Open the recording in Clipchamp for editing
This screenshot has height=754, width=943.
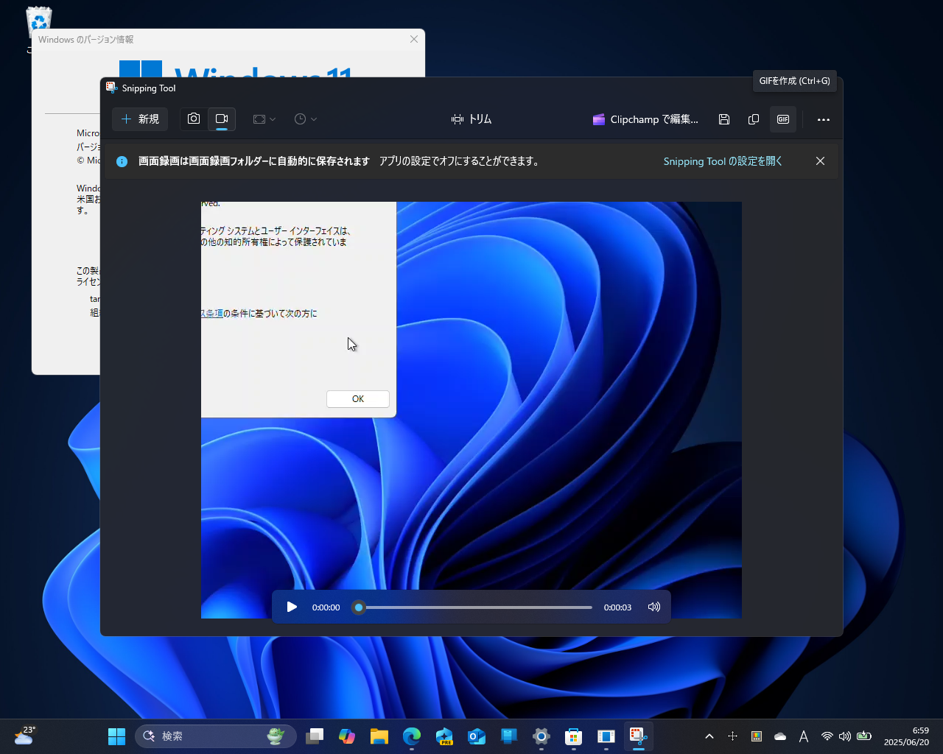click(645, 119)
